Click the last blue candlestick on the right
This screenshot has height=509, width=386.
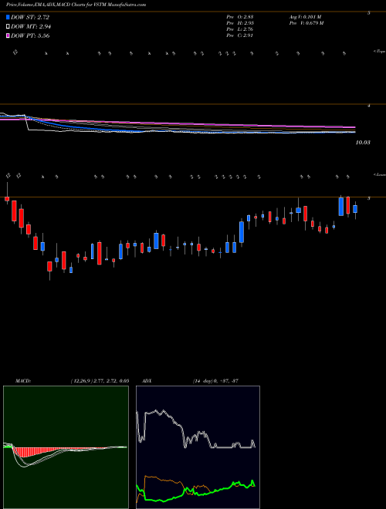click(x=355, y=209)
